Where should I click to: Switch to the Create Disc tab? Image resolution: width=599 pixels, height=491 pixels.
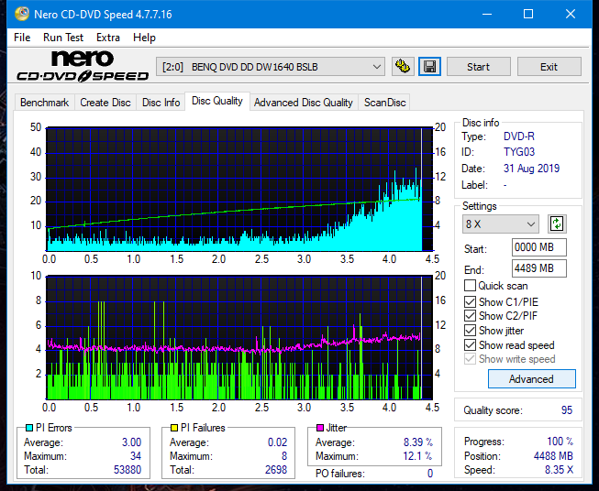105,103
